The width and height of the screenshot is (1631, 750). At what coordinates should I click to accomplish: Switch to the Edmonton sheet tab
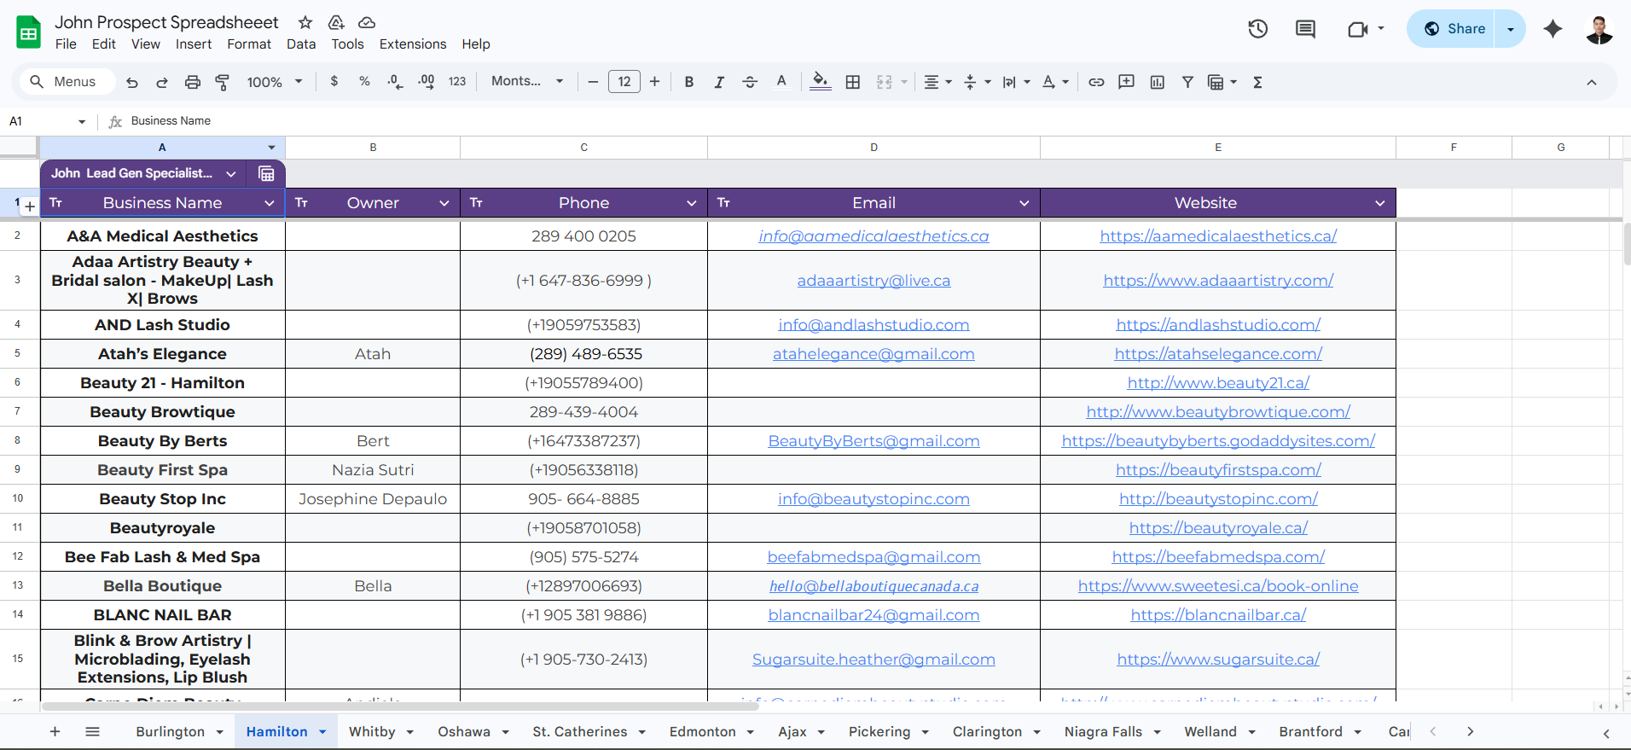click(x=702, y=732)
